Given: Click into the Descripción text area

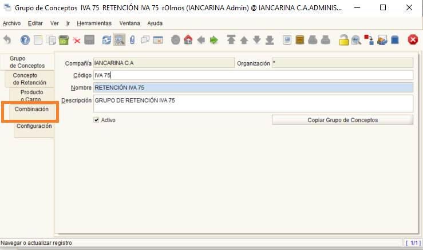Looking at the screenshot, I should point(253,103).
